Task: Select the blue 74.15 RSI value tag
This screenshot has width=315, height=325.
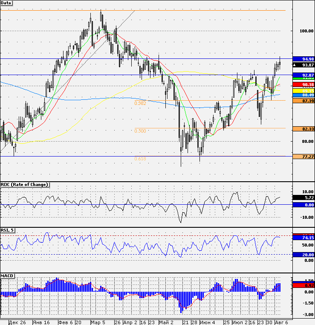Action: click(x=304, y=238)
